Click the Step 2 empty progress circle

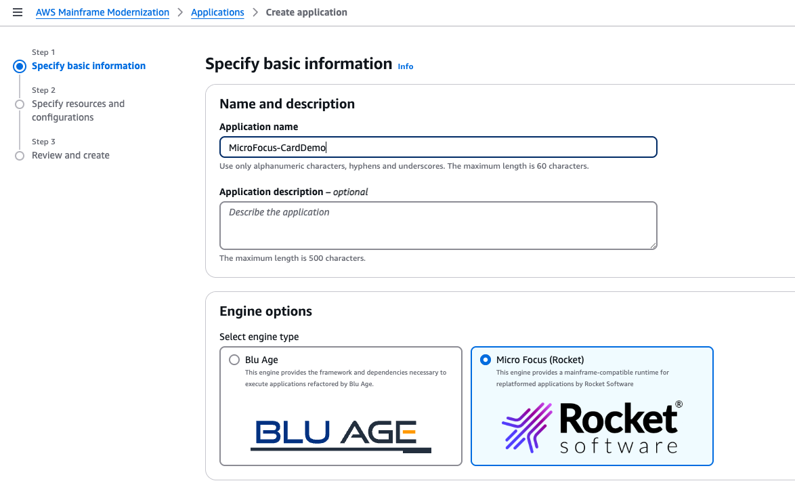click(x=19, y=104)
